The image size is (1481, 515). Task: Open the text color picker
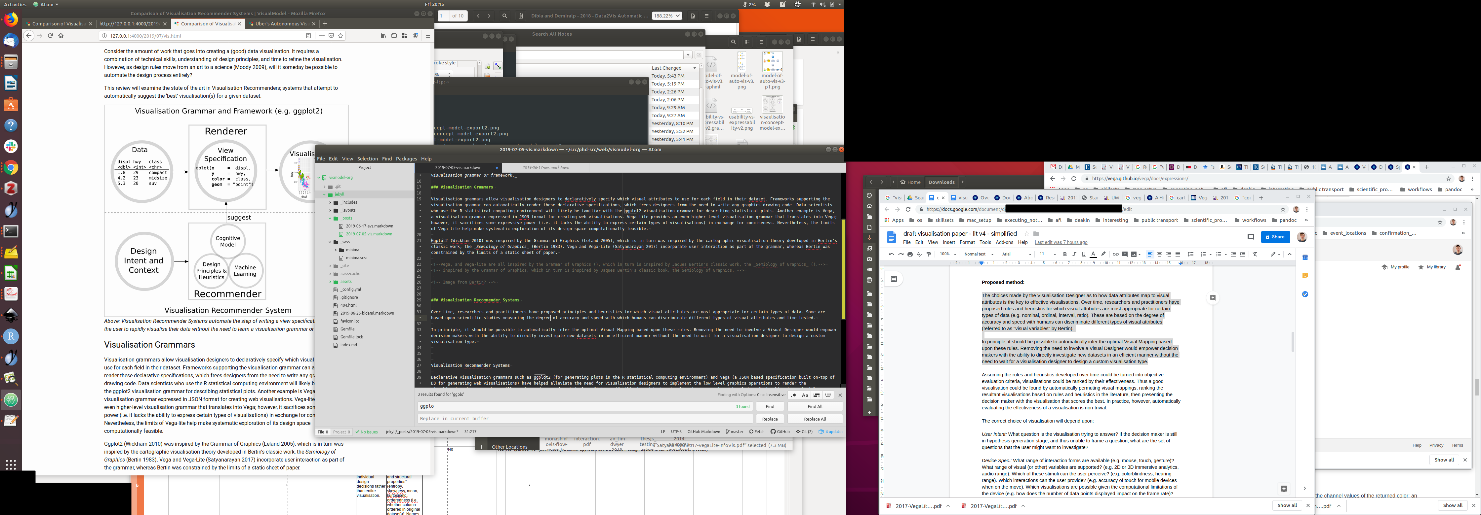(1093, 254)
